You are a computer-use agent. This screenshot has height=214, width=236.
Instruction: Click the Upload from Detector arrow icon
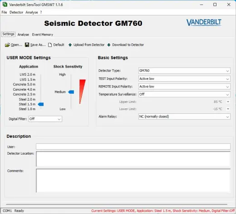point(70,45)
